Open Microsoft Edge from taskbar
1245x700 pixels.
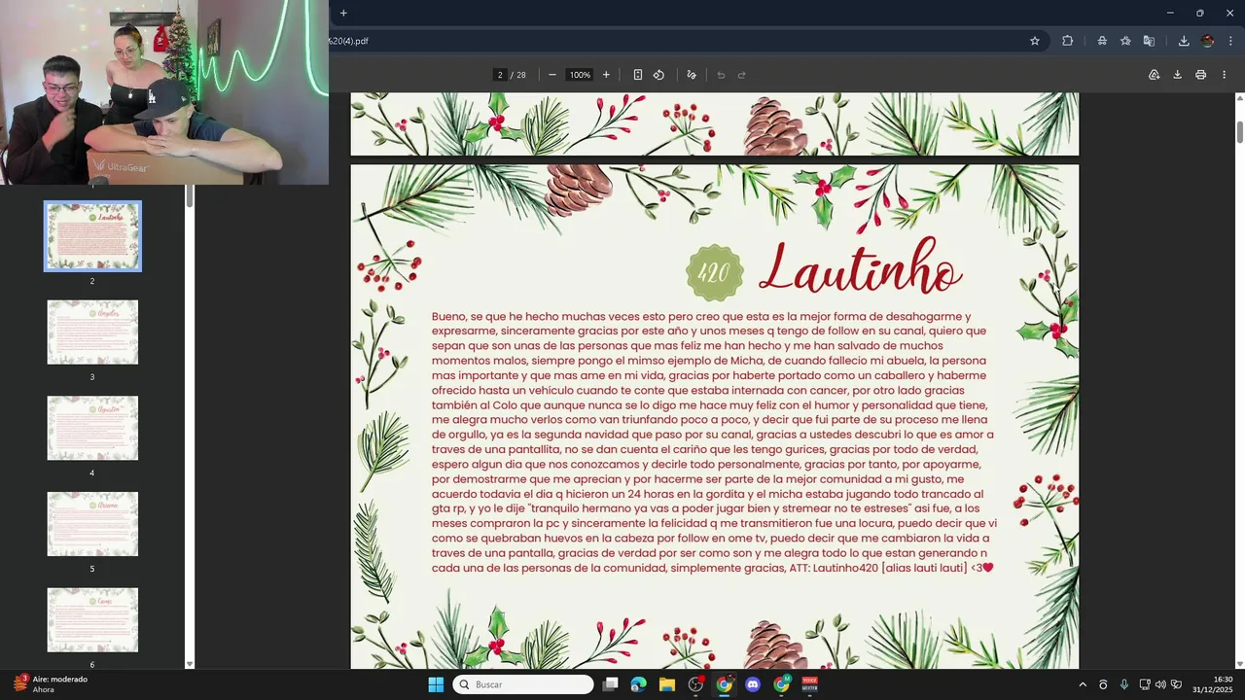638,684
